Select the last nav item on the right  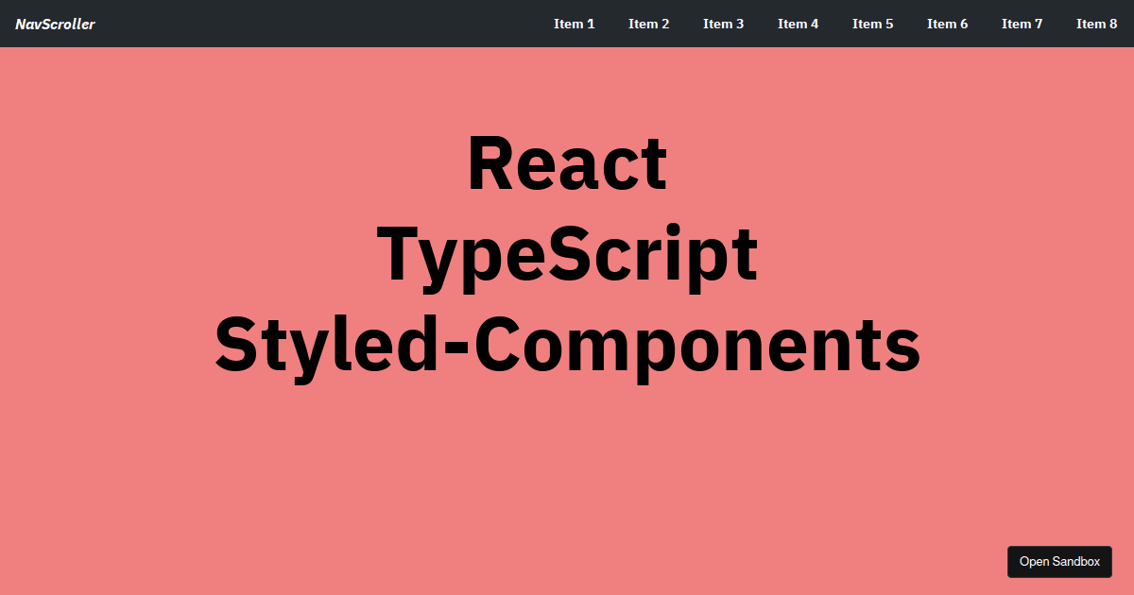click(x=1096, y=24)
